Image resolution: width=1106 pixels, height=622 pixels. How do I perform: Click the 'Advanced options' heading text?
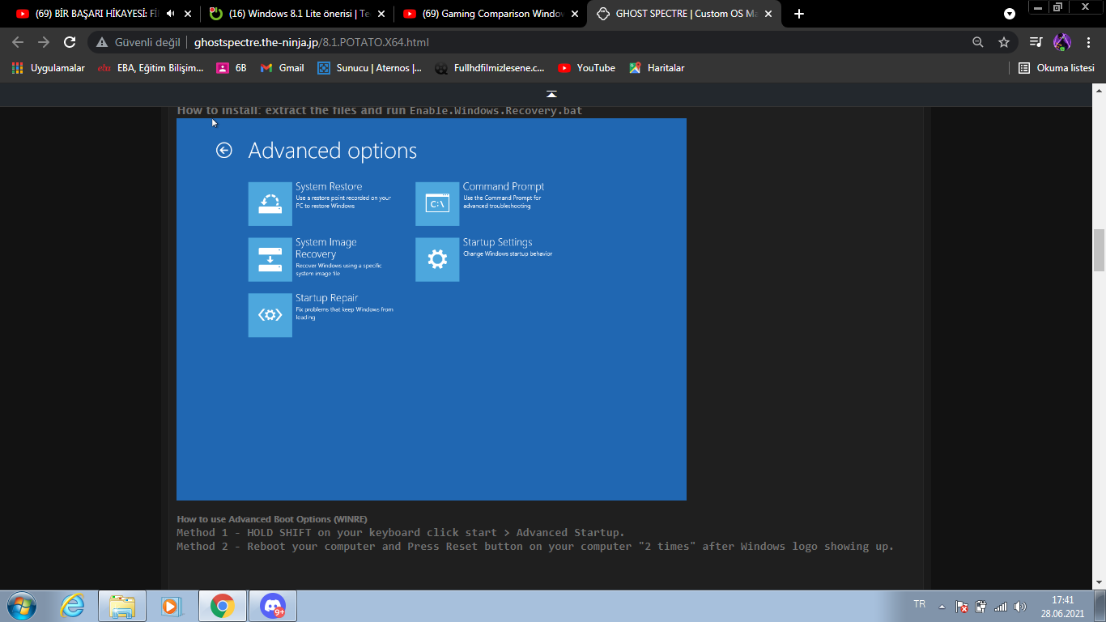(x=332, y=151)
